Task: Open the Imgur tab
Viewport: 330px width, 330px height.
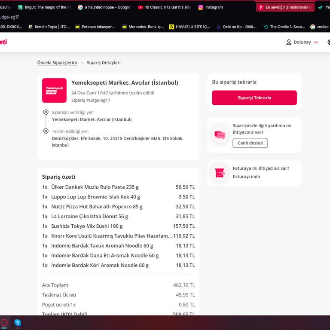Action: 44,7
